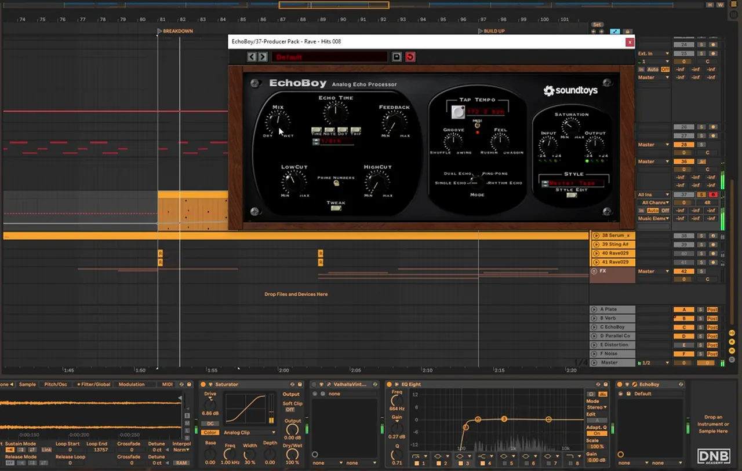This screenshot has height=471, width=742.
Task: Click the Saturator save preset icon
Action: (300, 384)
